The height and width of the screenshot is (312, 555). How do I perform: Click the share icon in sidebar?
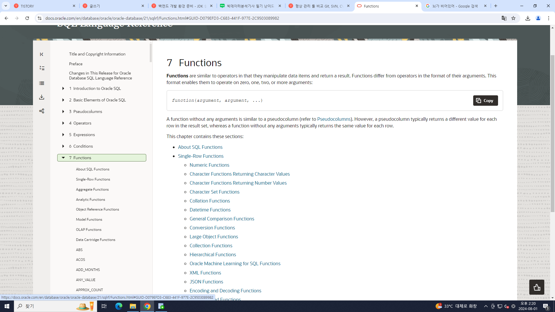[42, 111]
